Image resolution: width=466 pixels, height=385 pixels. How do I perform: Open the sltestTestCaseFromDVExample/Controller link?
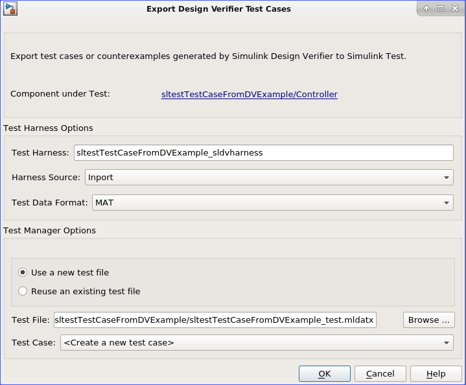pos(250,95)
